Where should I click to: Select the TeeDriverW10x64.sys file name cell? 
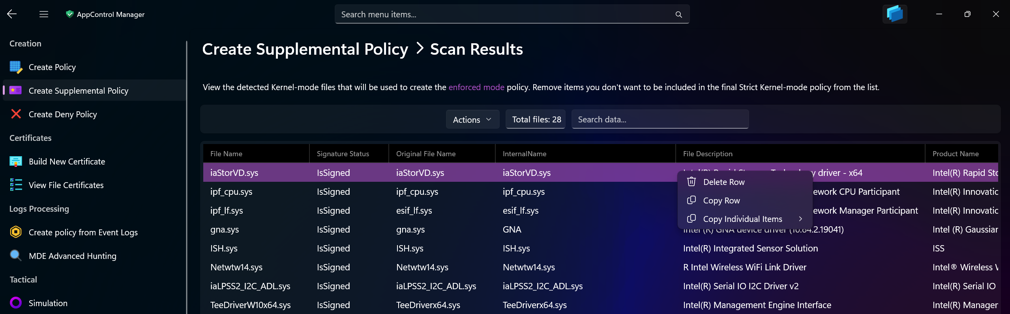point(251,305)
